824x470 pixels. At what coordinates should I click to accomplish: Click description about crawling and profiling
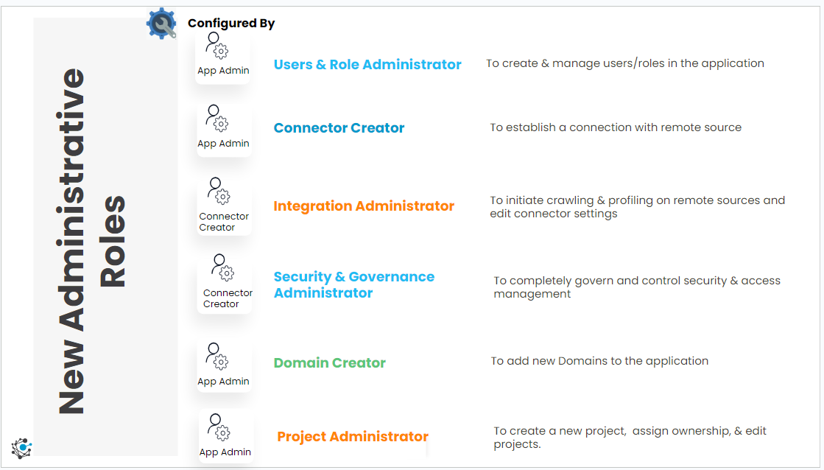[x=638, y=207]
